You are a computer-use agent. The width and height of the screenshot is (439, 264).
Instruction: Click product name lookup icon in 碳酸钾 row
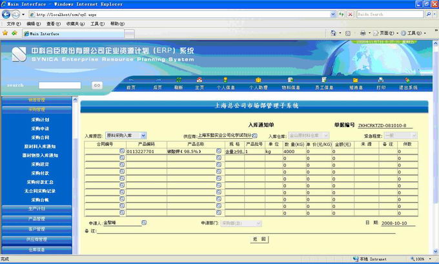click(219, 151)
